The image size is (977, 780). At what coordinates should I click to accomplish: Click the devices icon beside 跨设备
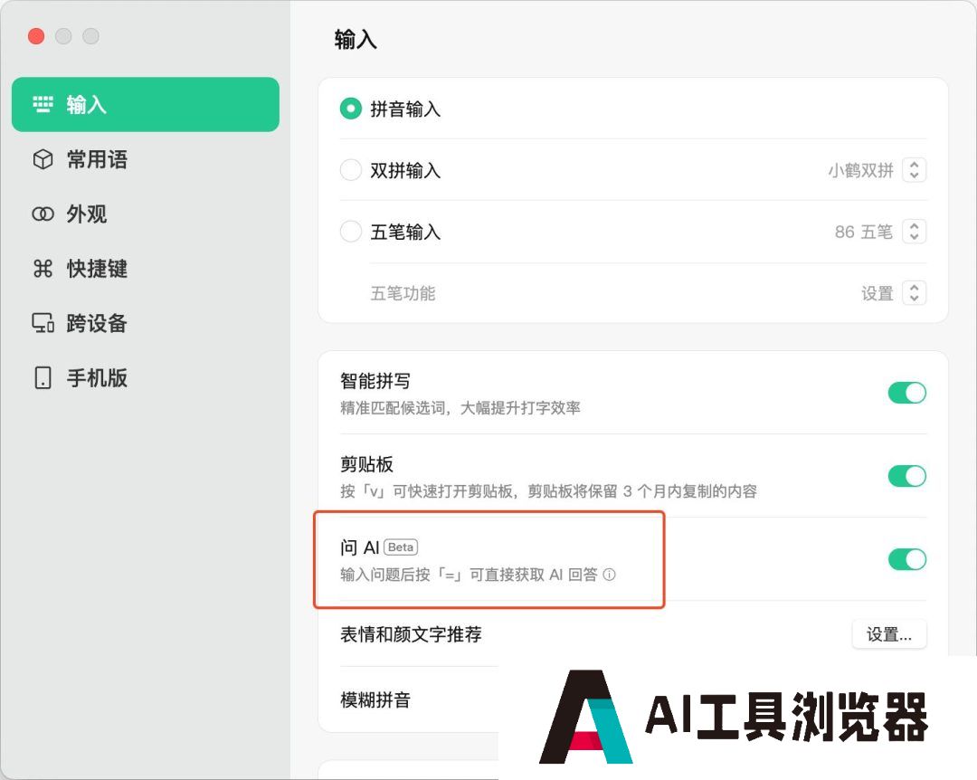click(43, 323)
